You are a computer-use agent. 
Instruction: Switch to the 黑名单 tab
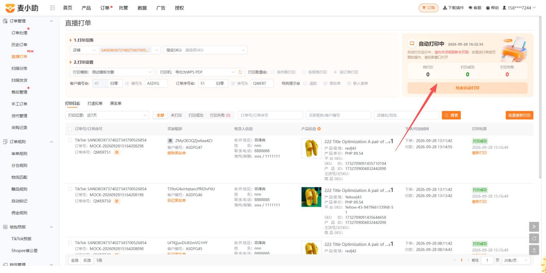click(116, 103)
